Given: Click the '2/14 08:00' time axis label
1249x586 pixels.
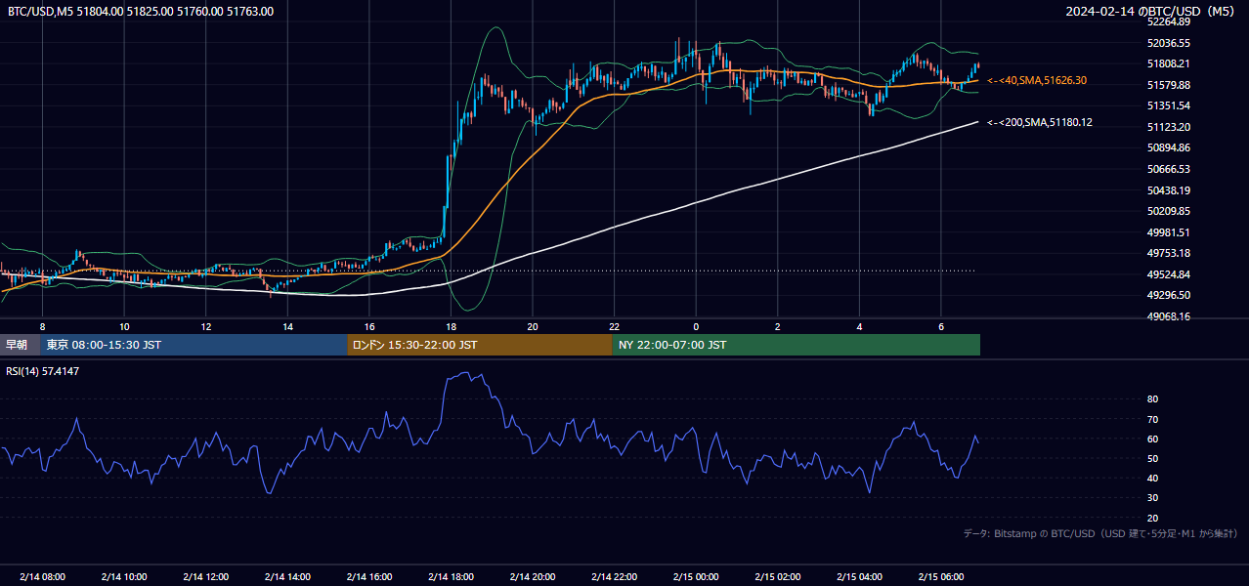Looking at the screenshot, I should 42,576.
